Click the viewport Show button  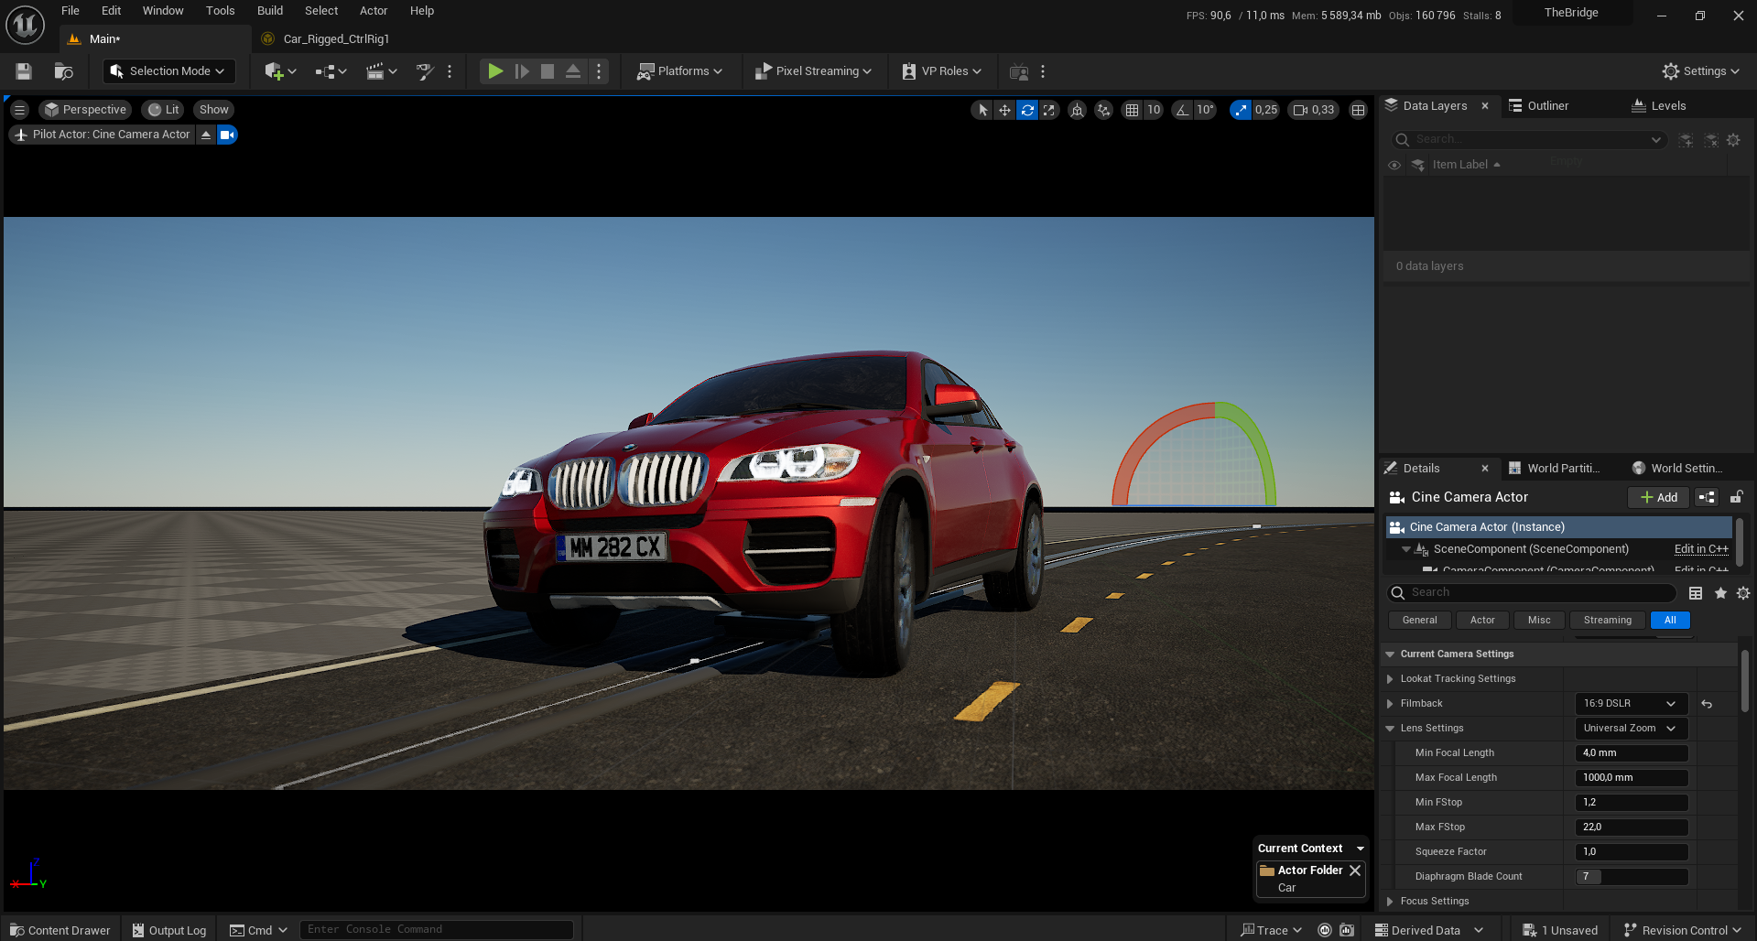click(x=214, y=110)
